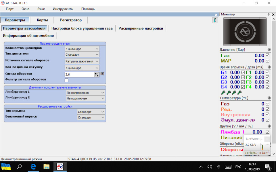Open Windows search magnifier
Viewport: 276px width, 172px height.
coord(19,167)
